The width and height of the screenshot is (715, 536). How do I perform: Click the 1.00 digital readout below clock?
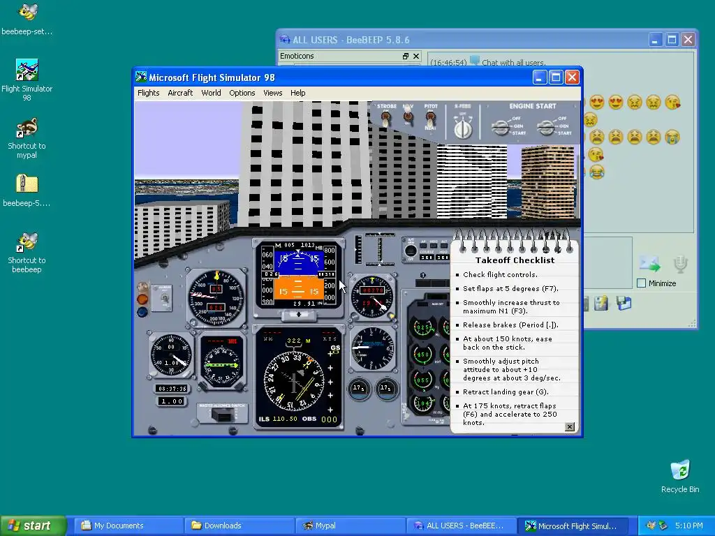click(172, 401)
